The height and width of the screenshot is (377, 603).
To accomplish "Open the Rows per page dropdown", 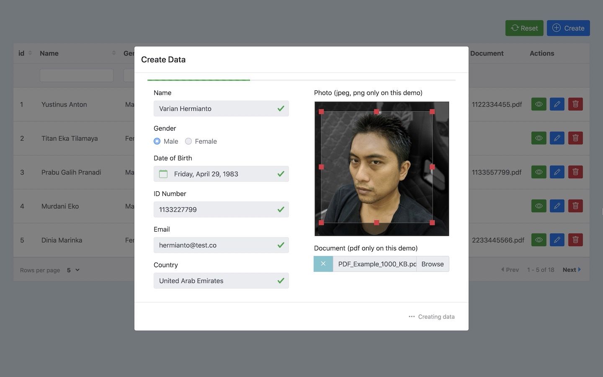I will 73,270.
